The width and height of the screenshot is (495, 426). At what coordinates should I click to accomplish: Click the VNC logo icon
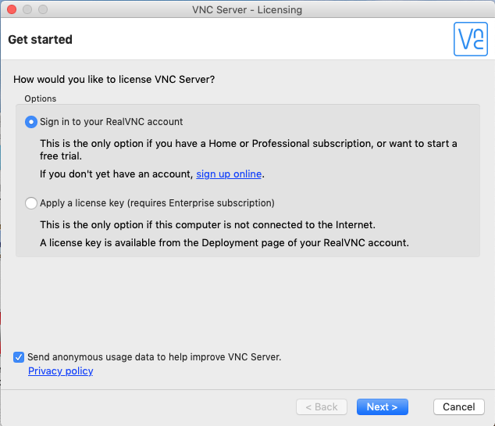[x=471, y=39]
